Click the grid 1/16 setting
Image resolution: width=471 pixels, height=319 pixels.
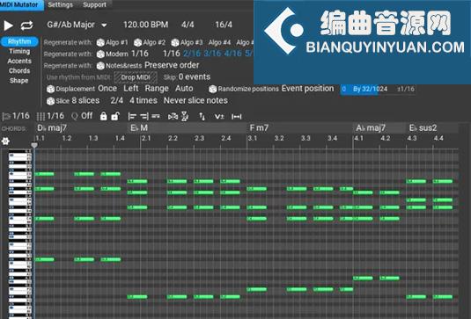tap(50, 116)
